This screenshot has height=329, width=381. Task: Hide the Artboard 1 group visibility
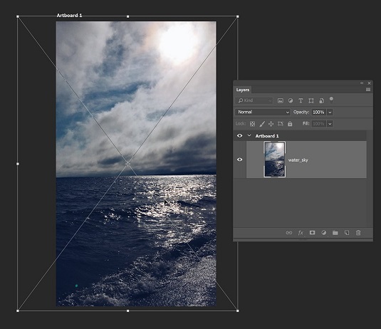coord(239,135)
